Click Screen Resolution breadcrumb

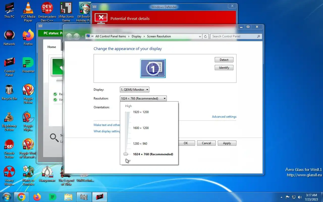click(159, 36)
